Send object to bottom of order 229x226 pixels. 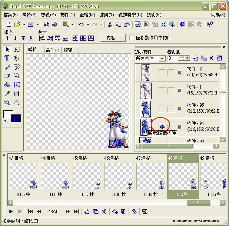[31, 38]
